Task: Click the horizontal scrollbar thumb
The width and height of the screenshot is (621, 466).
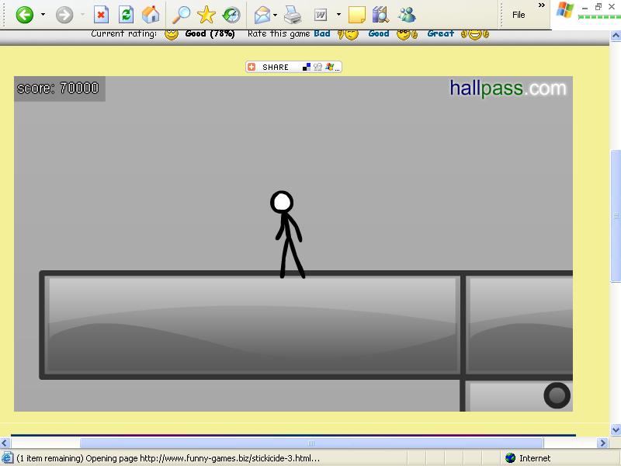Action: point(311,443)
